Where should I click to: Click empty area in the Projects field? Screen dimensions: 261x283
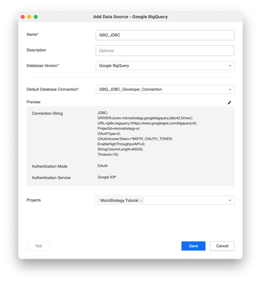coord(186,200)
